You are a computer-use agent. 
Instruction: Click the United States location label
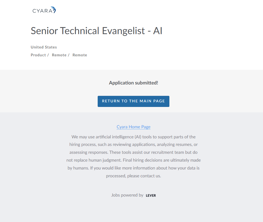click(44, 47)
